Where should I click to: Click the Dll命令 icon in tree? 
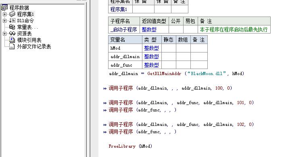click(13, 21)
